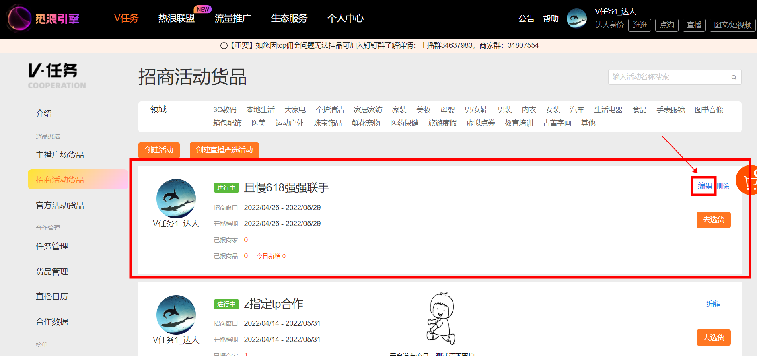The height and width of the screenshot is (356, 757).
Task: Open 合作数据 in sidebar
Action: (52, 322)
